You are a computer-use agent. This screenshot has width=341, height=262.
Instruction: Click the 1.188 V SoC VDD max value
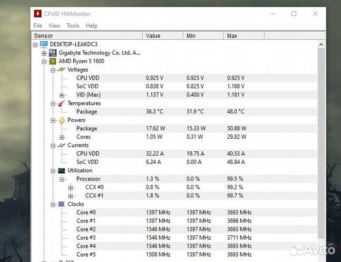pyautogui.click(x=236, y=86)
